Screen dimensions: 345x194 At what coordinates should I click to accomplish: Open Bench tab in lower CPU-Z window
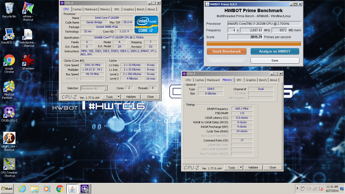tap(263, 80)
